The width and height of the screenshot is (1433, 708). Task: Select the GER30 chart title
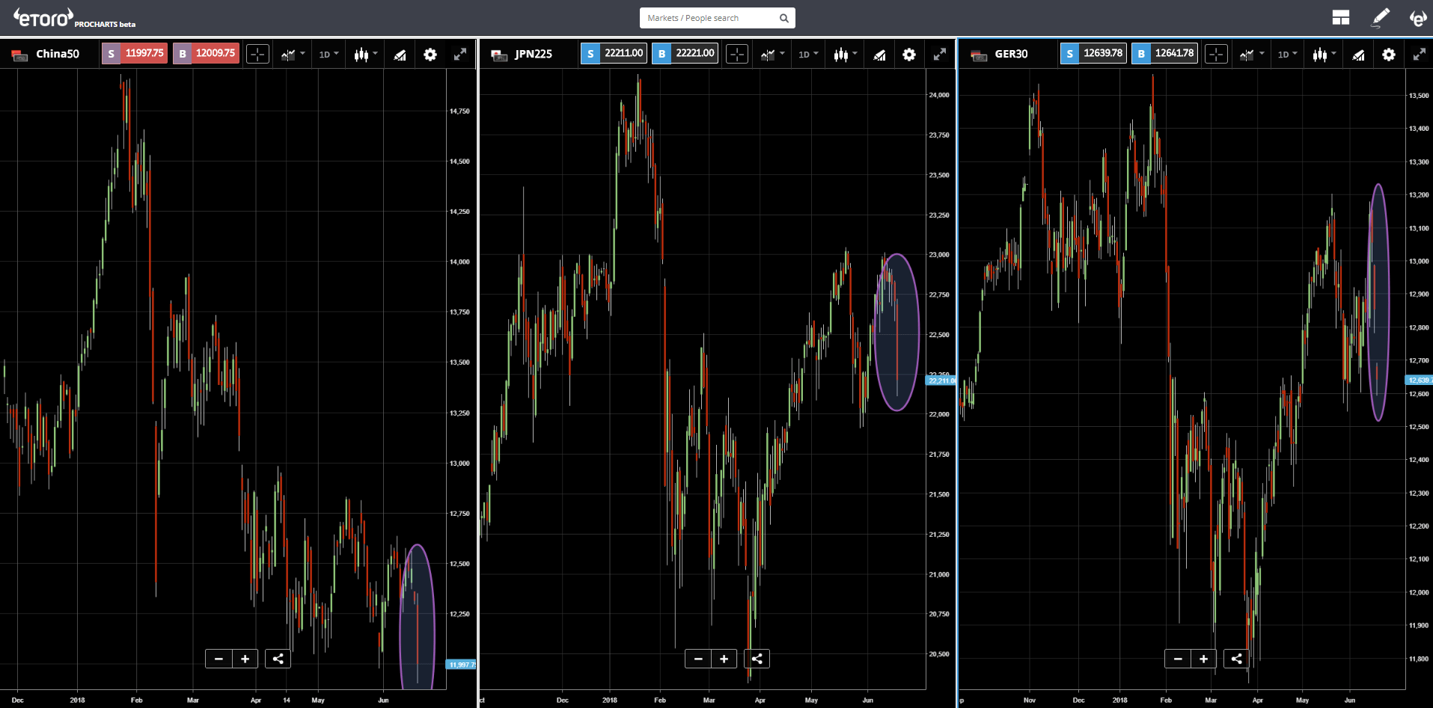pyautogui.click(x=1010, y=53)
